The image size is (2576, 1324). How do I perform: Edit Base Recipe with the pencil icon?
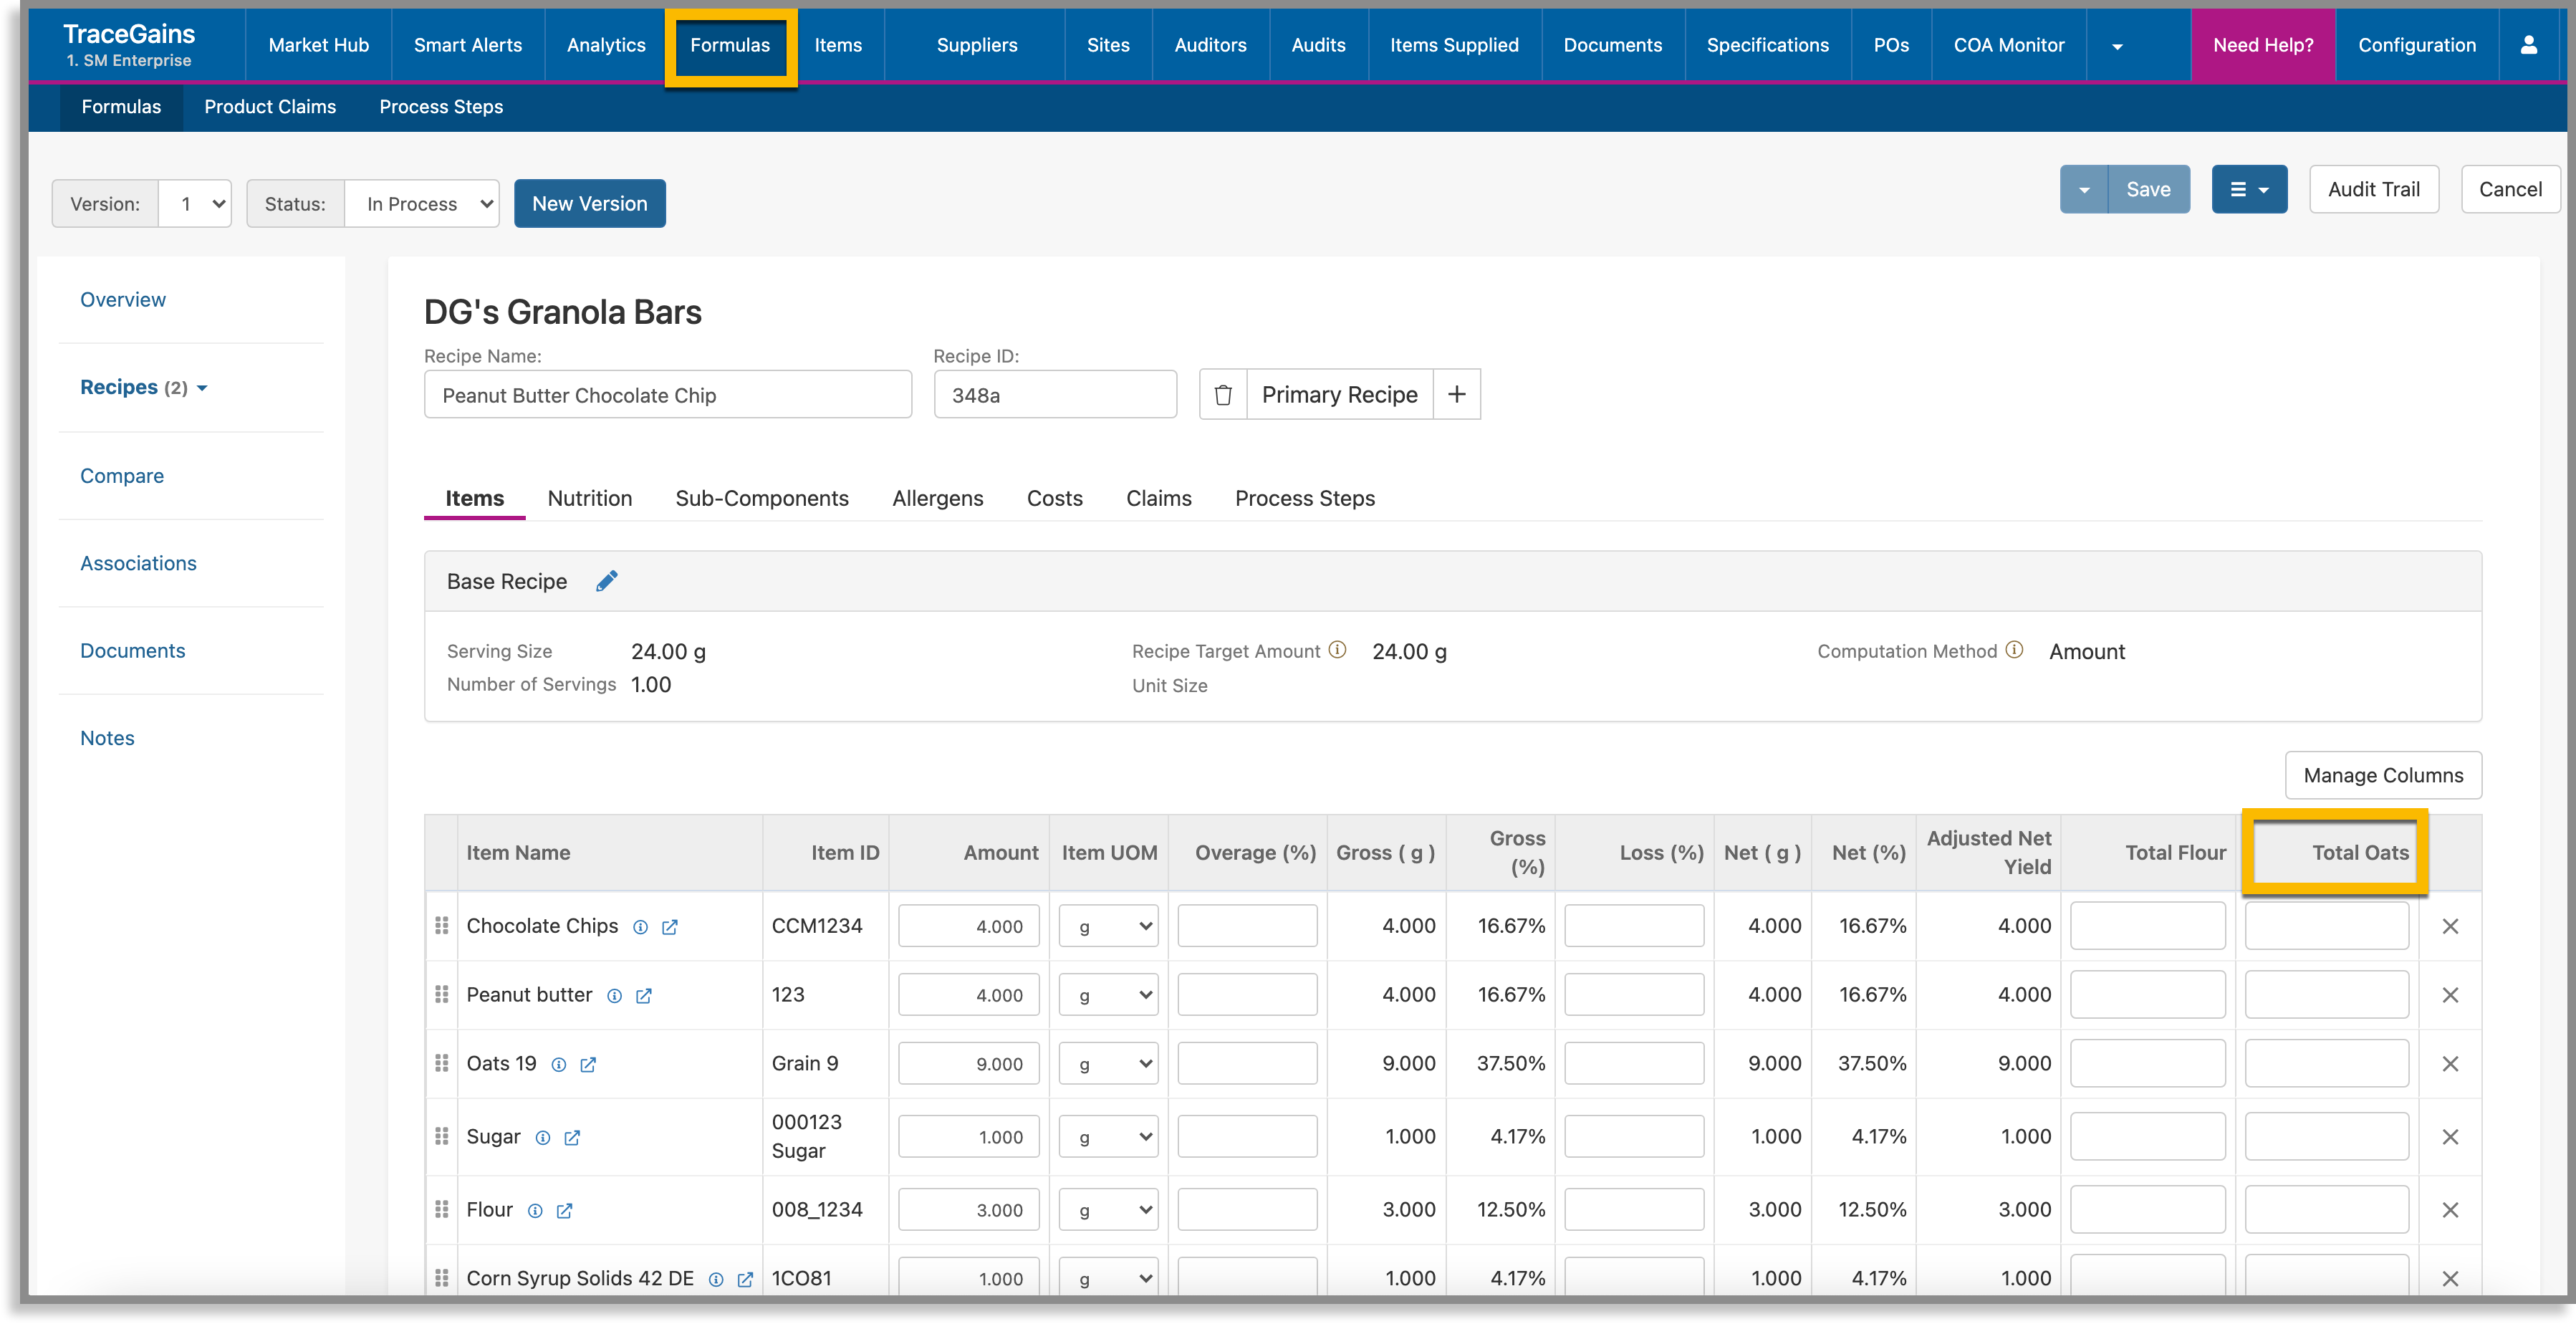click(x=606, y=581)
